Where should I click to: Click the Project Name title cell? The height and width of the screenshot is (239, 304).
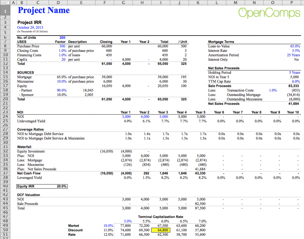pos(43,10)
